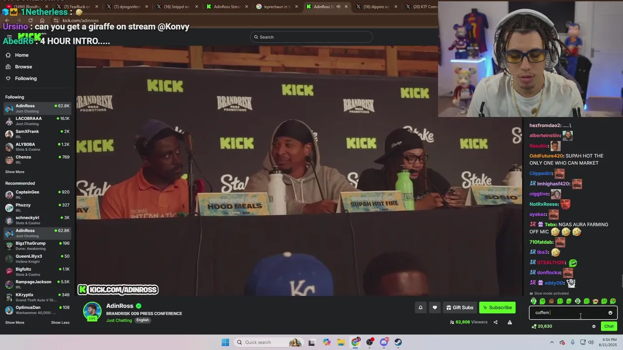
Task: Open BigzThaGrump recommended channel
Action: click(x=37, y=245)
